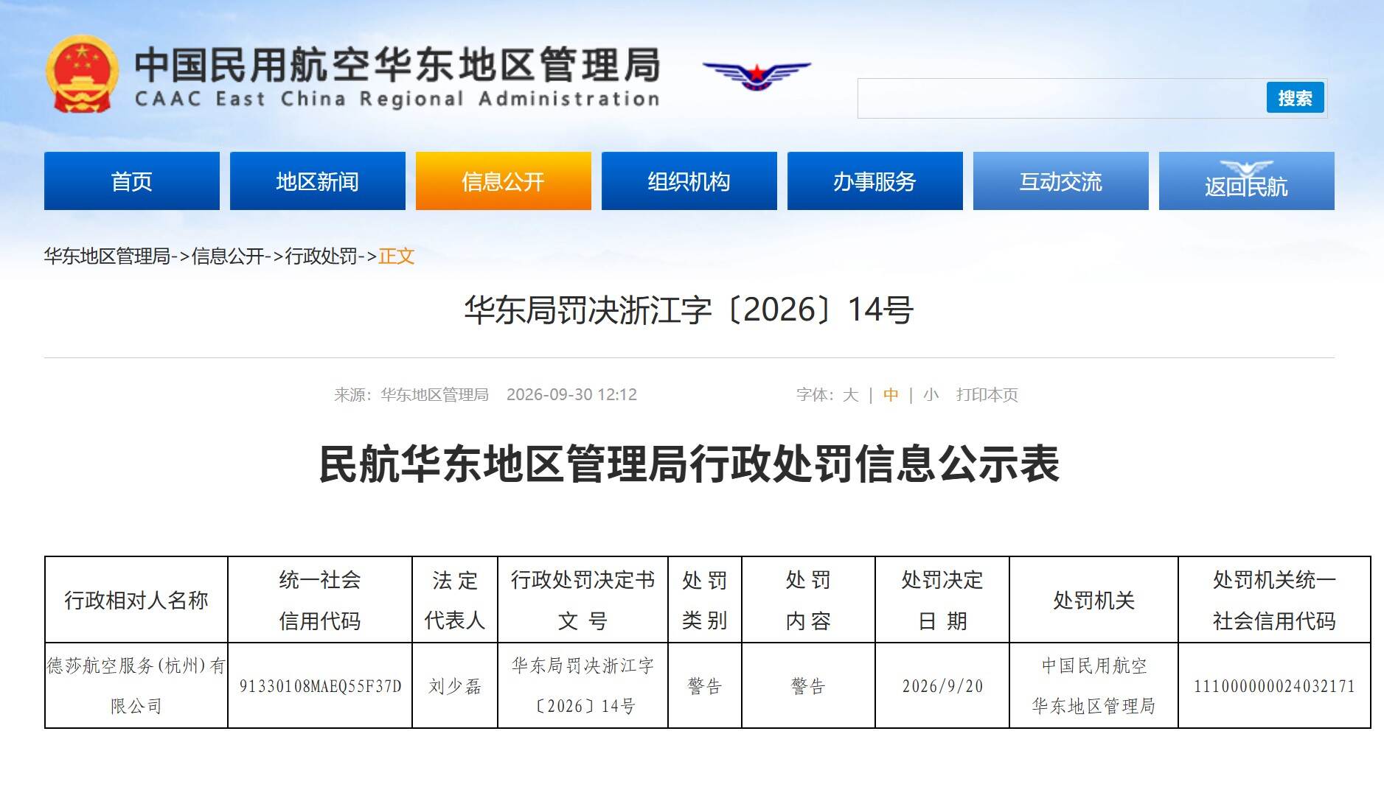The image size is (1384, 790).
Task: Click the title 华东局罚决浙江字〔2026〕14号
Action: (689, 310)
